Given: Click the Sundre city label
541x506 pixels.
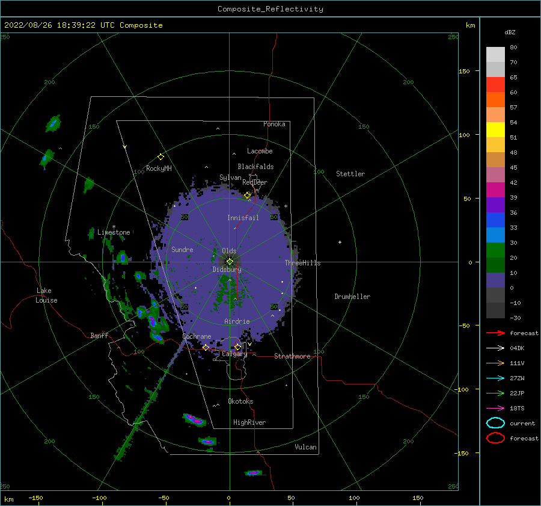Looking at the screenshot, I should 182,249.
